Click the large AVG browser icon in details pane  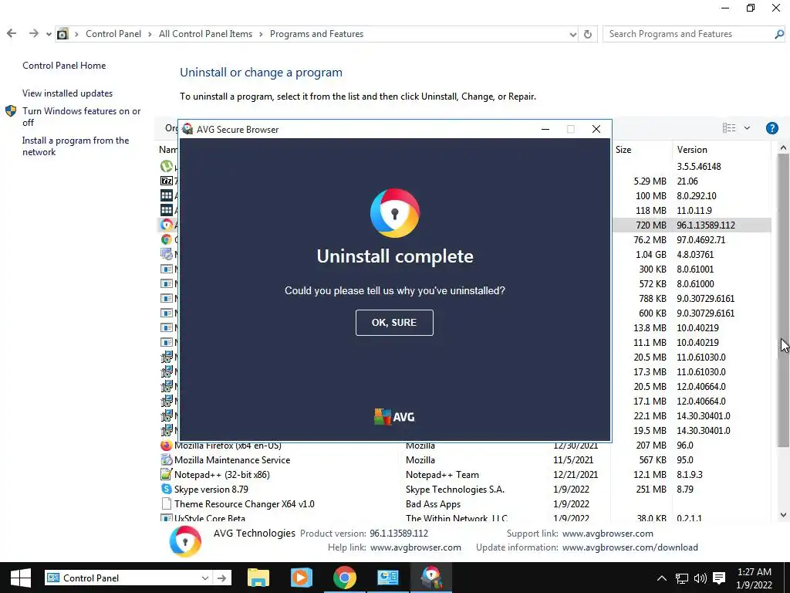click(185, 541)
